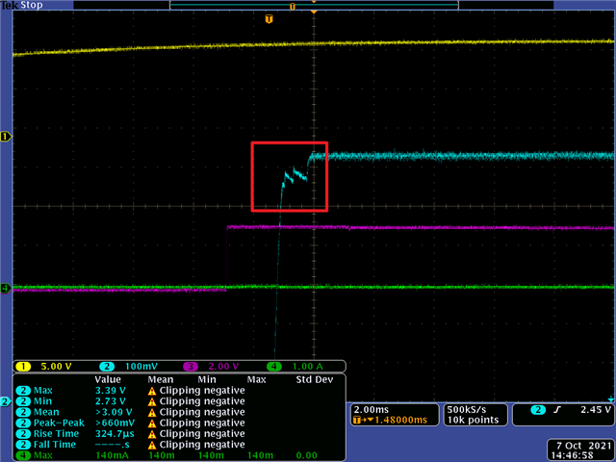Click the Stop acquisition status label
The width and height of the screenshot is (616, 462).
tap(32, 5)
